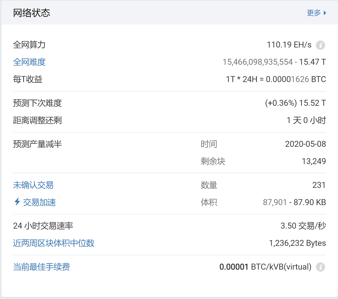Screen dimensions: 338x299
Task: Click the 1T * 24H = 0.00001626 BTC value
Action: coord(276,79)
